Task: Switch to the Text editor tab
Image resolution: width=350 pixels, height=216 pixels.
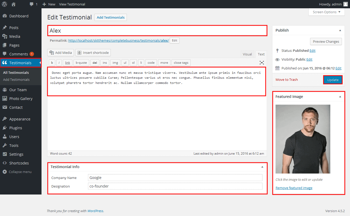Action: click(x=261, y=54)
